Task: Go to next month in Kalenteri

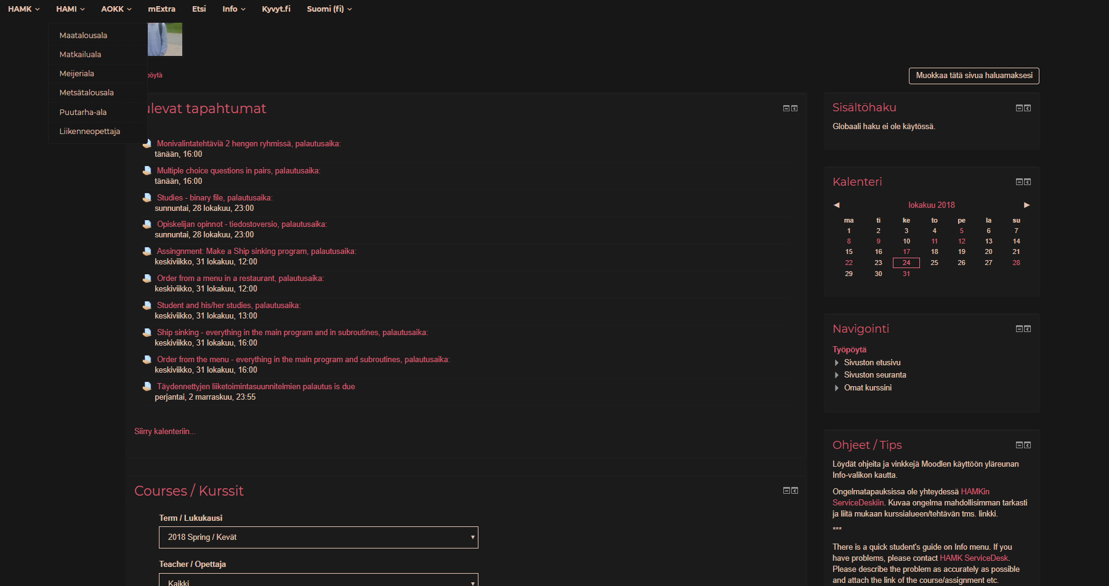Action: tap(1026, 205)
